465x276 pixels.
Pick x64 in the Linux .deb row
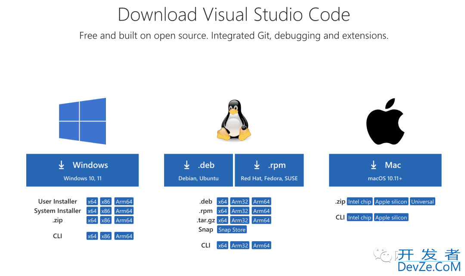pos(223,202)
